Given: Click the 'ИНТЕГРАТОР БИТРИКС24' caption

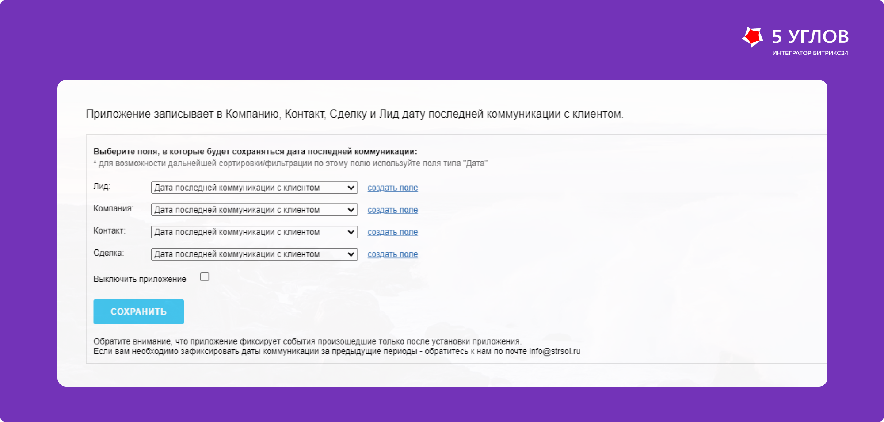Looking at the screenshot, I should (x=810, y=53).
